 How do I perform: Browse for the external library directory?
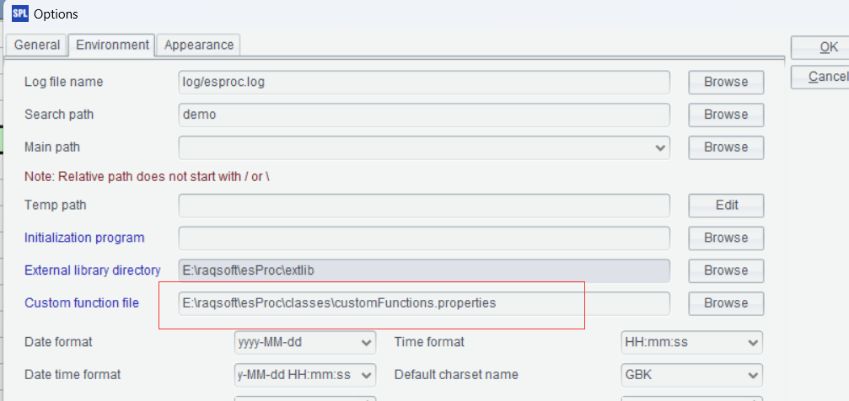(x=726, y=270)
